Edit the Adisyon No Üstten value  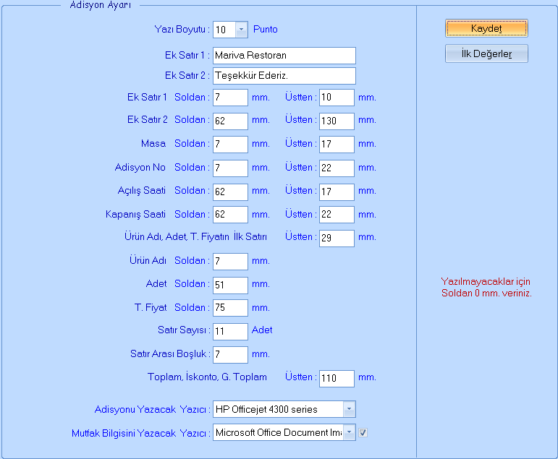[x=337, y=168]
